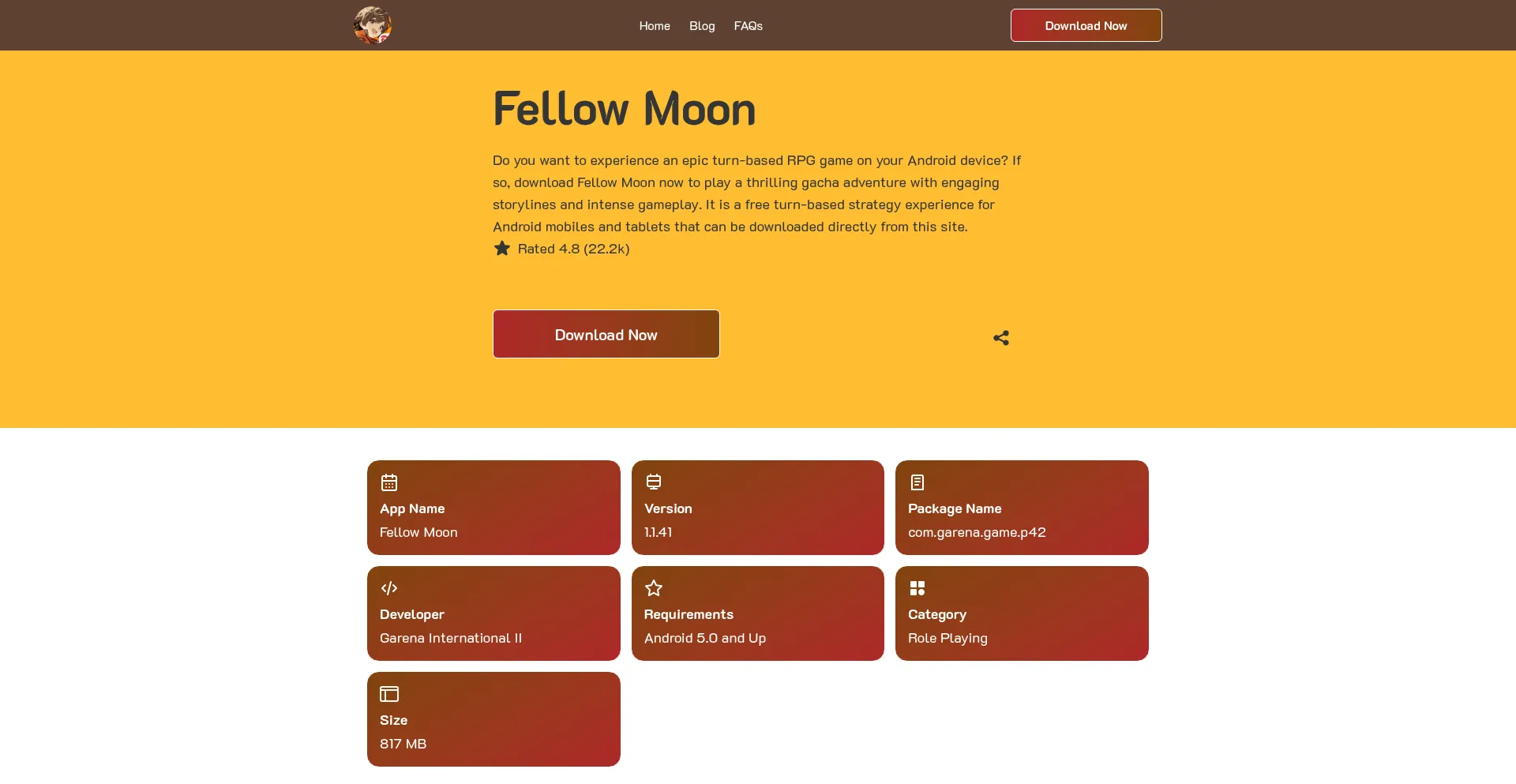The height and width of the screenshot is (784, 1516).
Task: Click the Rated 4.8 (22.2k) text
Action: pyautogui.click(x=573, y=249)
